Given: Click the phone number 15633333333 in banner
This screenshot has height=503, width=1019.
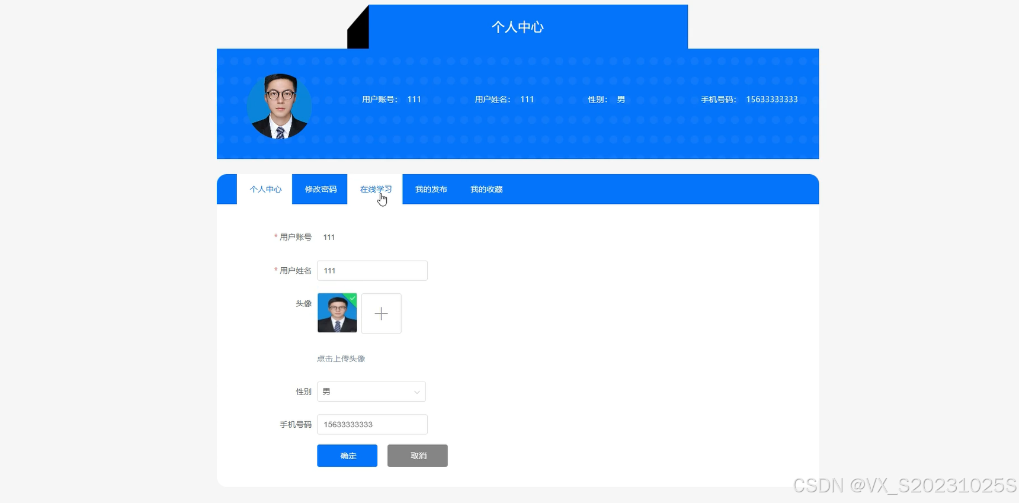Looking at the screenshot, I should [772, 100].
